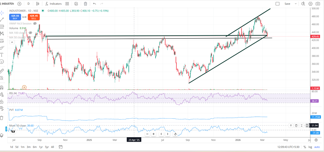324x152 pixels.
Task: Click the orange SELL 429.45 button
Action: pos(34,17)
